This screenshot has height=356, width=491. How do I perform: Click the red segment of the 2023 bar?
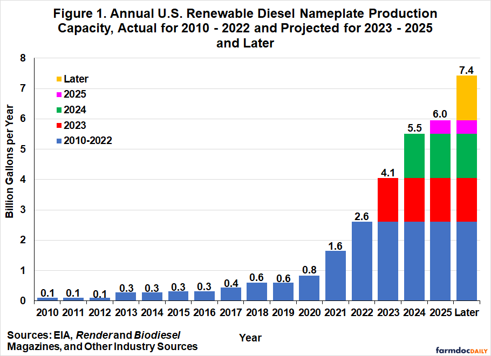click(x=388, y=200)
